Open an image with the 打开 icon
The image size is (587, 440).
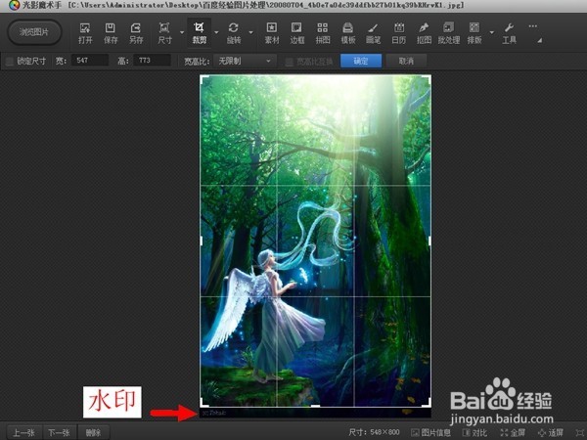[x=85, y=33]
